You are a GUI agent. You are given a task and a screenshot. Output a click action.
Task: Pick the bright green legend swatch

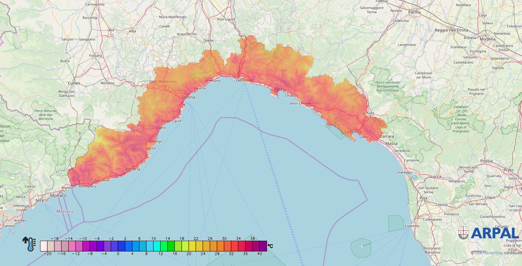click(171, 246)
